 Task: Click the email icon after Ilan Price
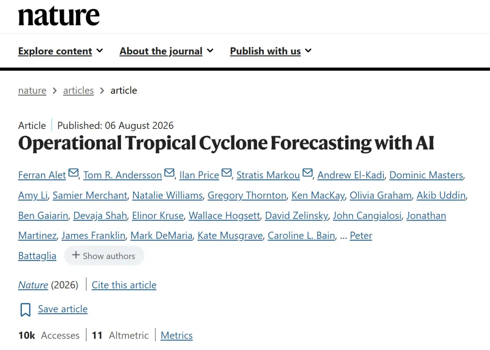pyautogui.click(x=226, y=173)
